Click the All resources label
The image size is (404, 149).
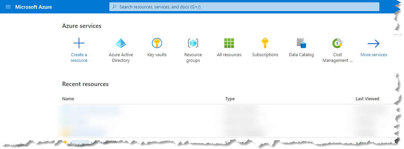pos(229,55)
